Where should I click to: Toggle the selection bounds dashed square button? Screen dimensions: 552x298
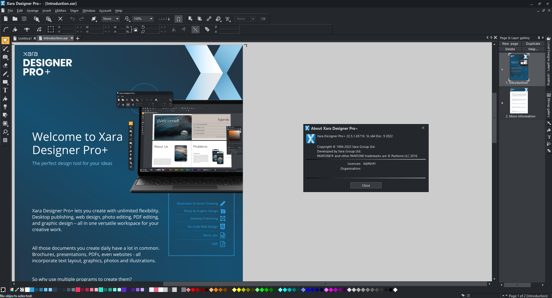click(x=51, y=29)
